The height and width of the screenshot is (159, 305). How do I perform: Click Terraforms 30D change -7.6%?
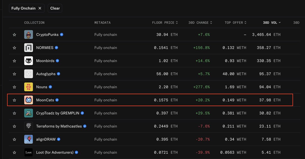tap(204, 126)
